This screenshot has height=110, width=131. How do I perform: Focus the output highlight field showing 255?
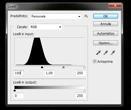[81, 96]
